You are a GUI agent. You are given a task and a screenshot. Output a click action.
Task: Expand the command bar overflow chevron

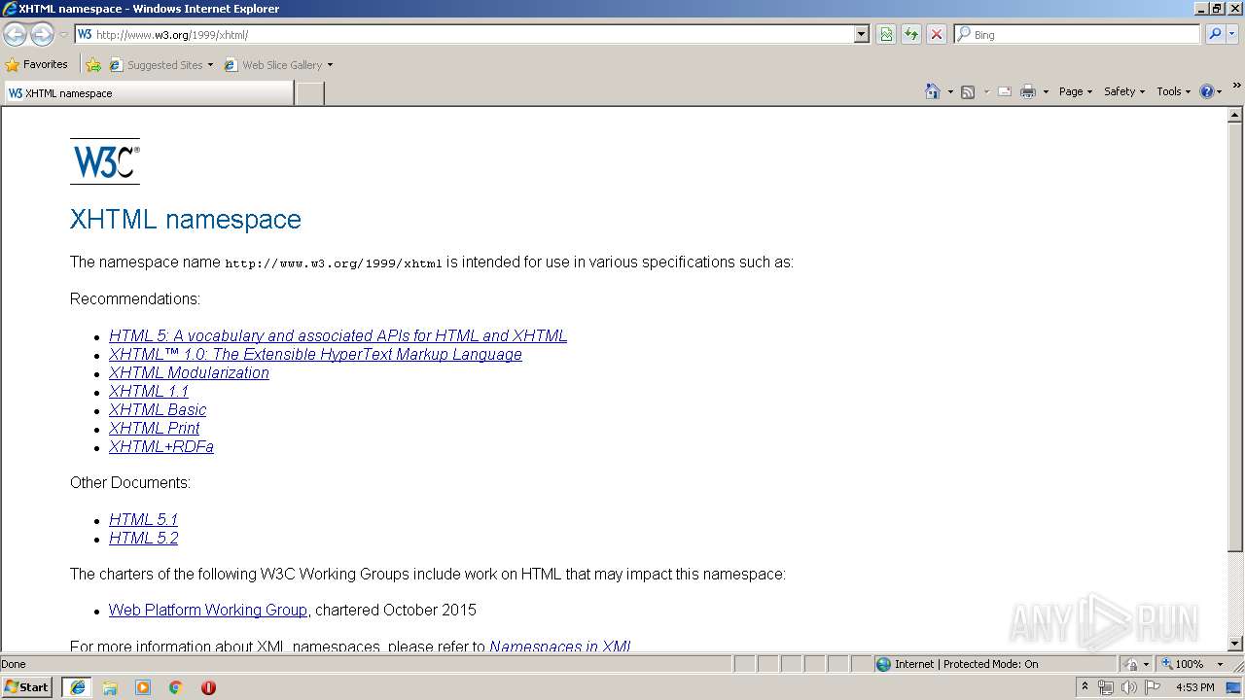[x=1237, y=86]
